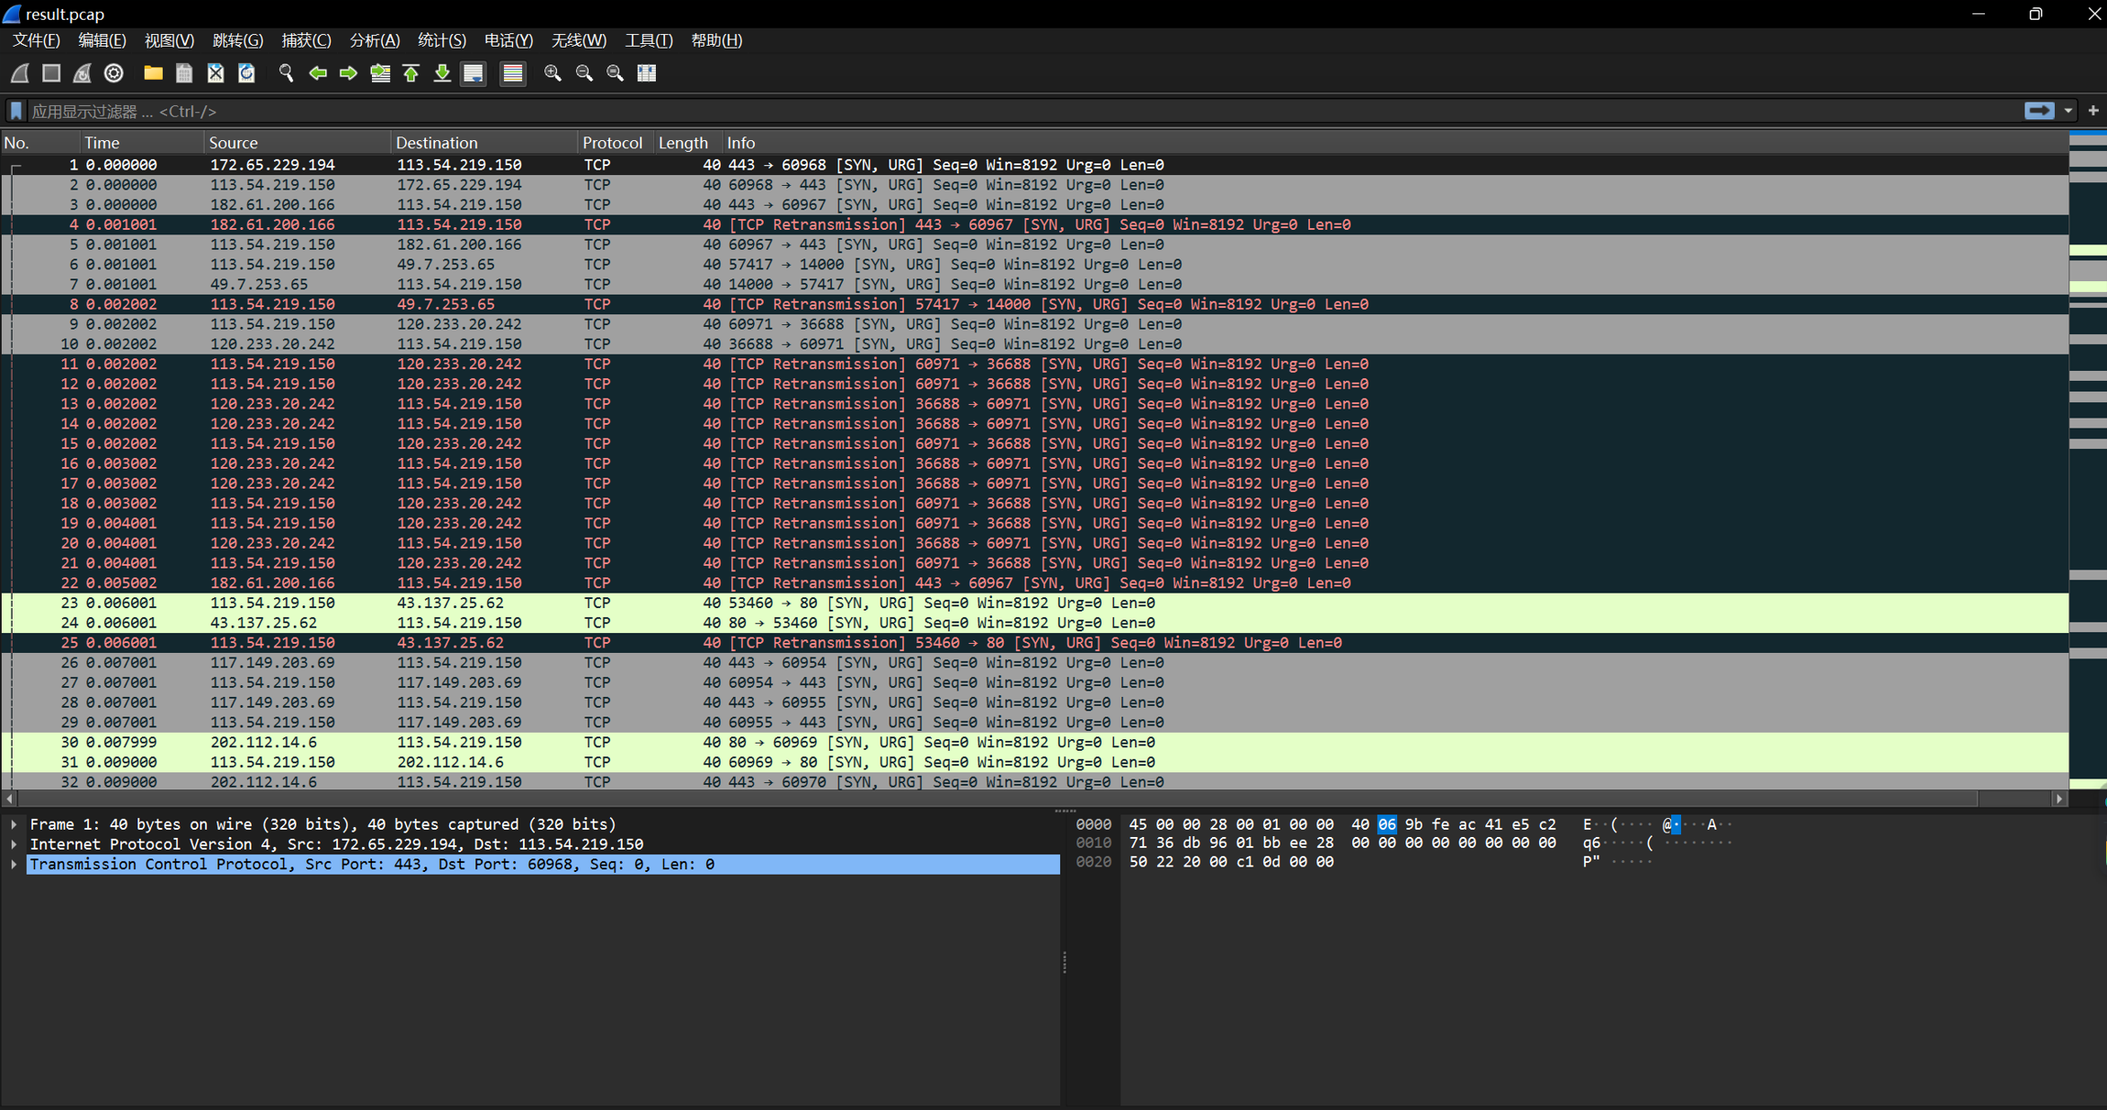
Task: Sort by the Info column header
Action: coord(1394,143)
